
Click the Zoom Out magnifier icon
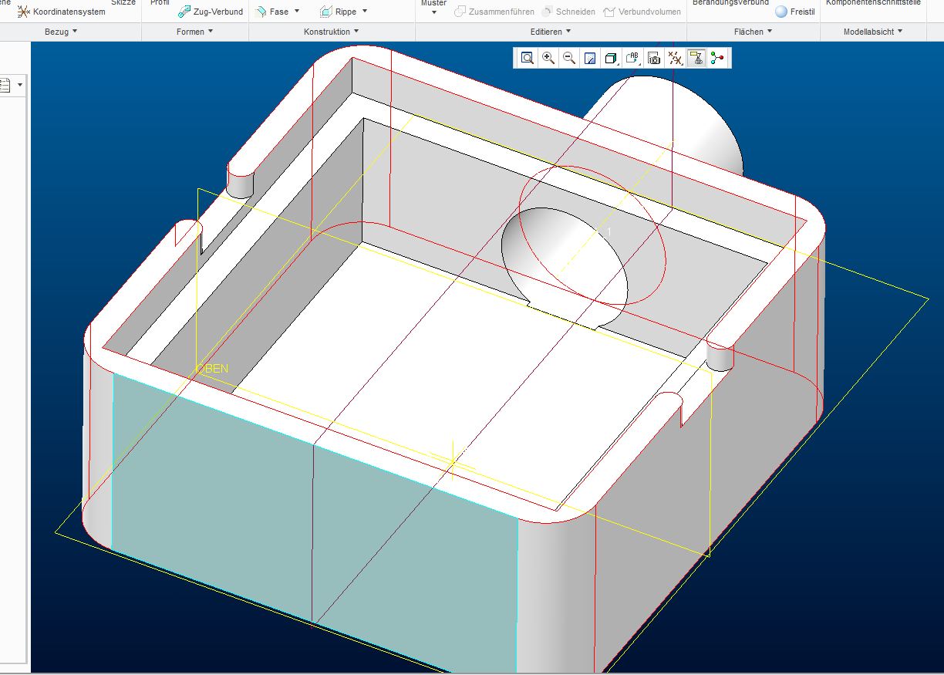[569, 59]
